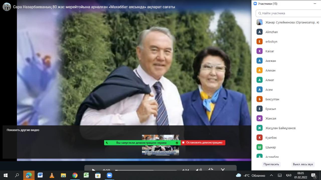
Task: Click the green shield security icon
Action: click(x=177, y=143)
